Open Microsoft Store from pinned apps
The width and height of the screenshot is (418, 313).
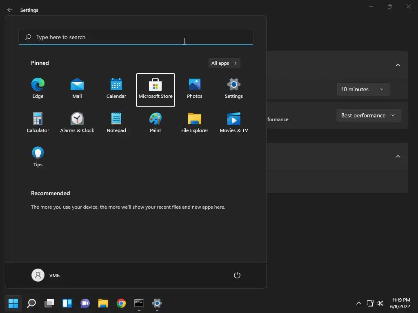point(156,90)
